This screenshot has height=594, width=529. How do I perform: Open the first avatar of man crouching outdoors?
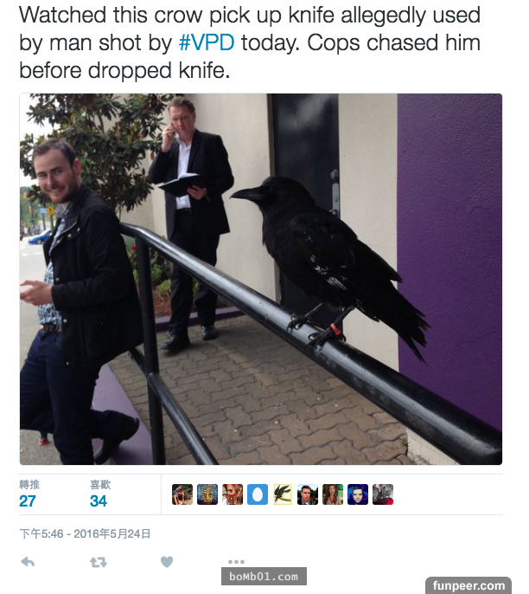pos(182,494)
